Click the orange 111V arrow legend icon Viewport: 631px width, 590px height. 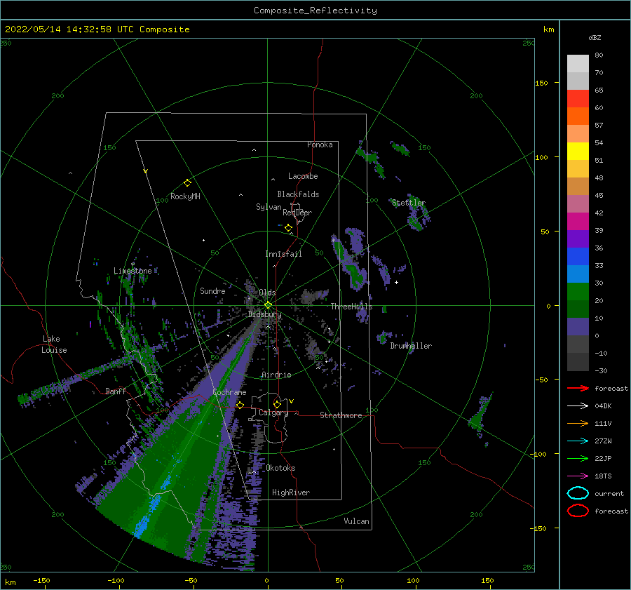578,423
